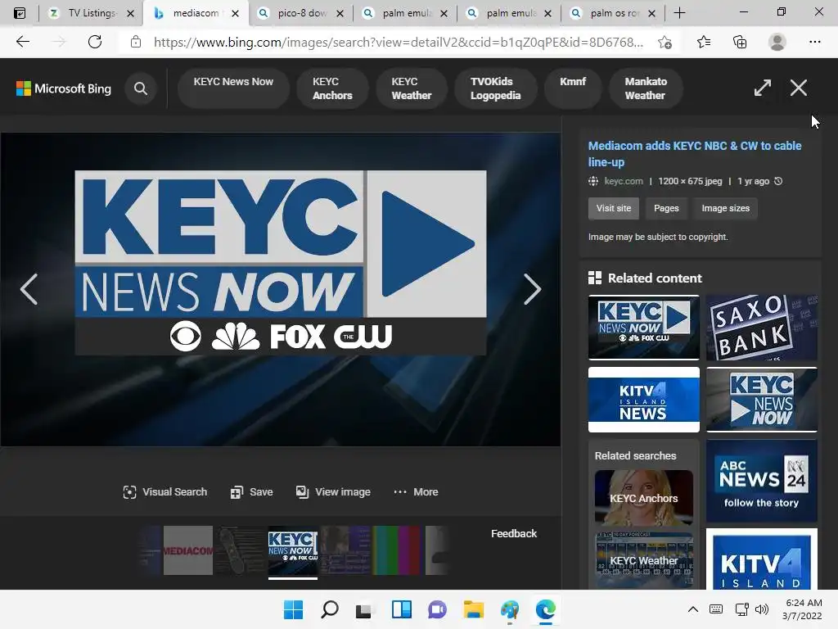
Task: Show the previous image with left chevron
Action: coord(29,289)
